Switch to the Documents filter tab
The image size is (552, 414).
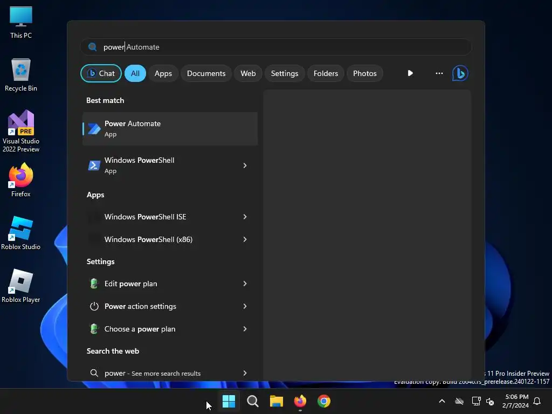coord(206,73)
